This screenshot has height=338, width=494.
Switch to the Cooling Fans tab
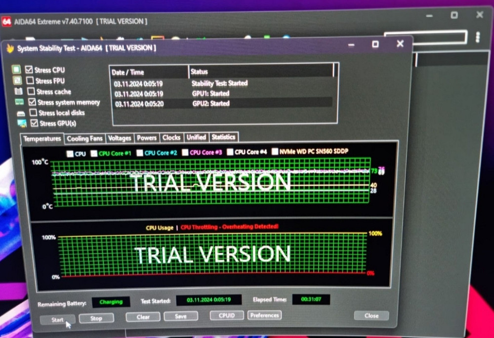(84, 139)
